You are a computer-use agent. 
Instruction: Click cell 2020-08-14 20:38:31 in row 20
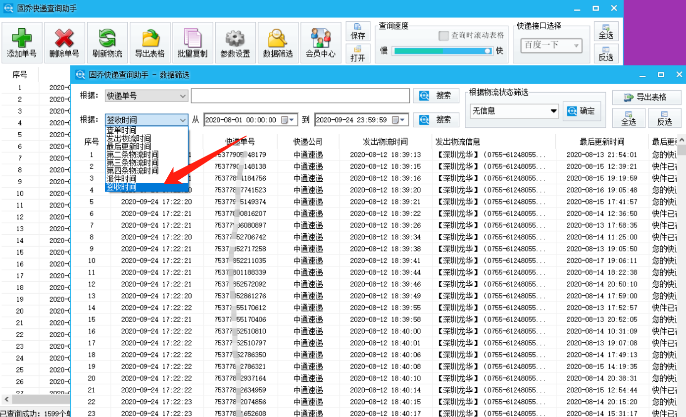point(602,378)
